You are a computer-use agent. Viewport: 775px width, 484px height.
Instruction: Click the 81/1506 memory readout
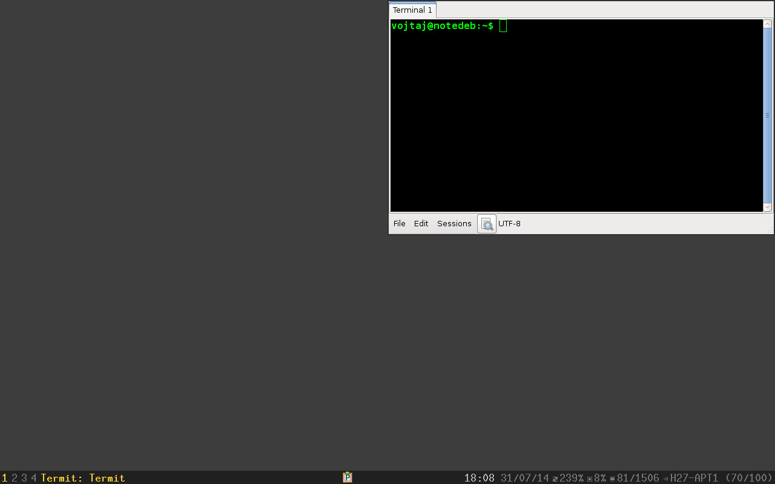pos(638,478)
